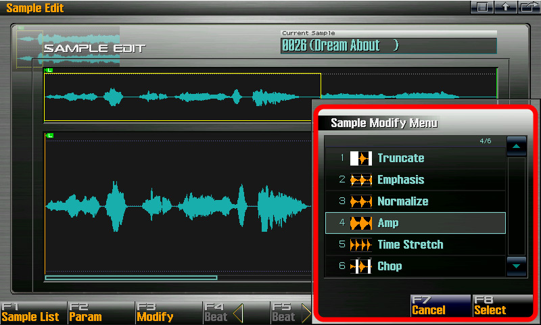Open F1 Sample List
Image resolution: width=541 pixels, height=325 pixels.
tap(33, 313)
